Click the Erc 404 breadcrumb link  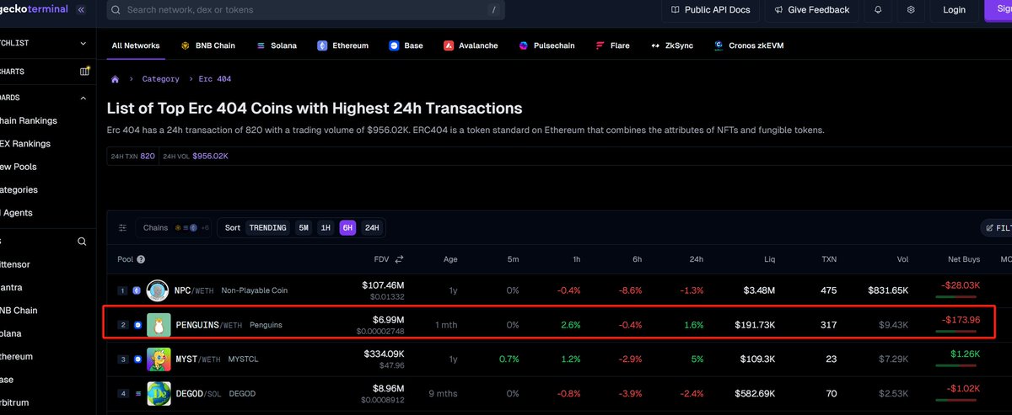(215, 79)
